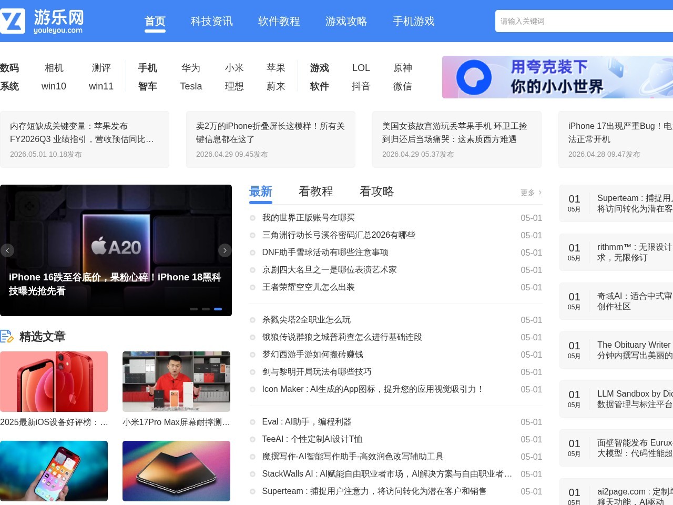
Task: Open the 微信 category link
Action: point(403,86)
